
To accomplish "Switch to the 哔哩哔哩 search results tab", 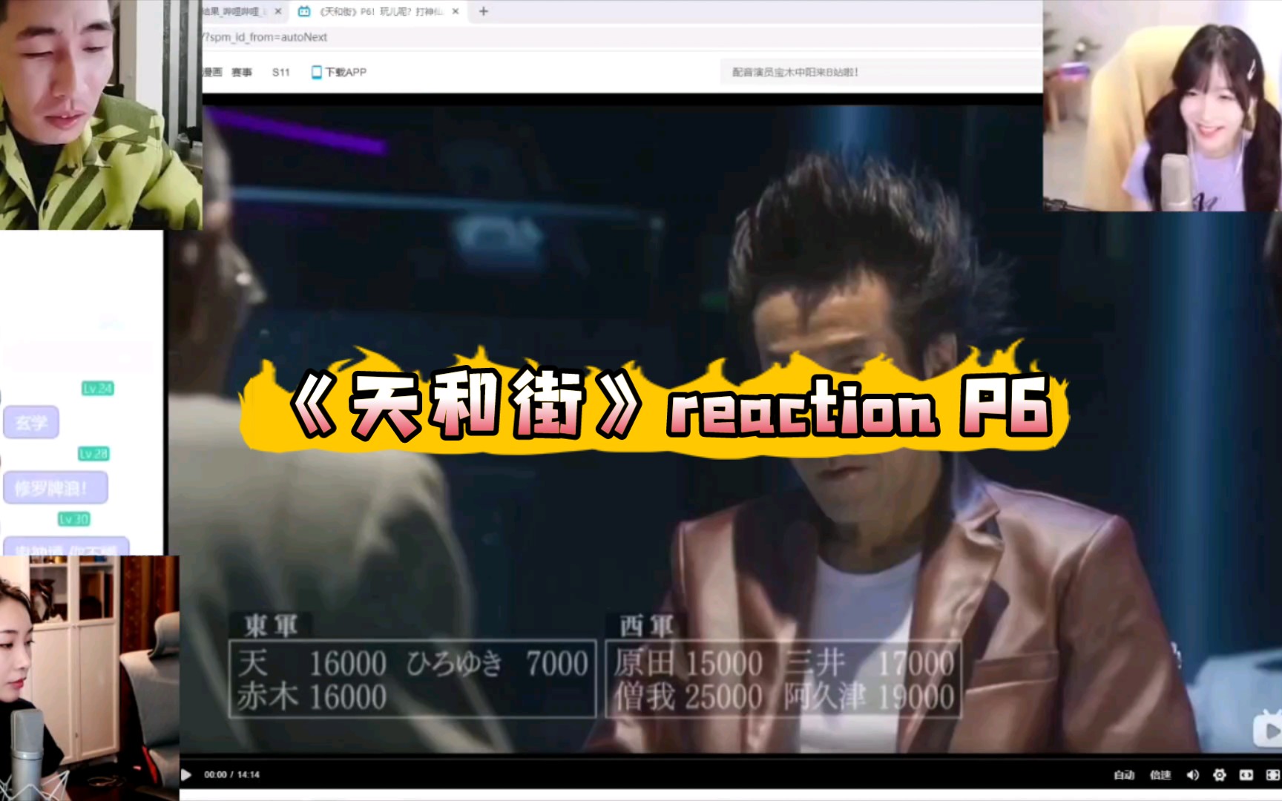I will [x=245, y=11].
